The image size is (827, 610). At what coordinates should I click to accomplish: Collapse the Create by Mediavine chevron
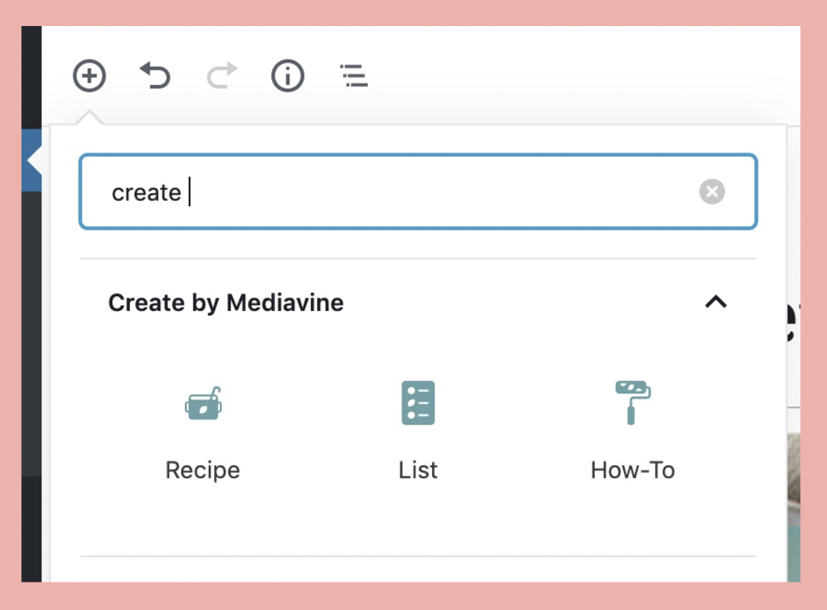(715, 302)
